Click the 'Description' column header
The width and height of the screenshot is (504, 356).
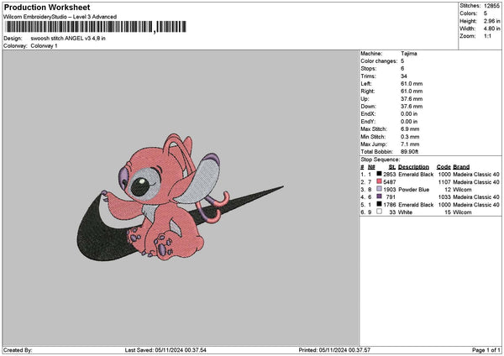coord(413,167)
